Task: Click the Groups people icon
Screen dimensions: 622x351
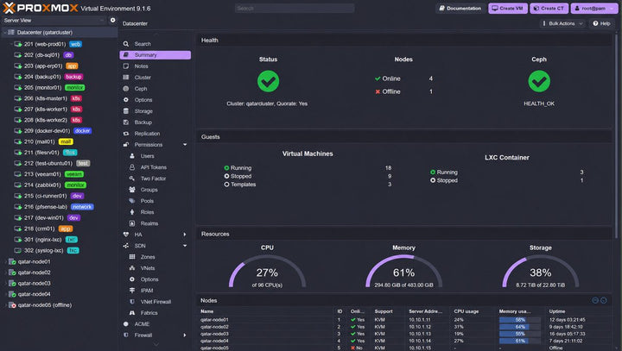Action: (x=132, y=190)
